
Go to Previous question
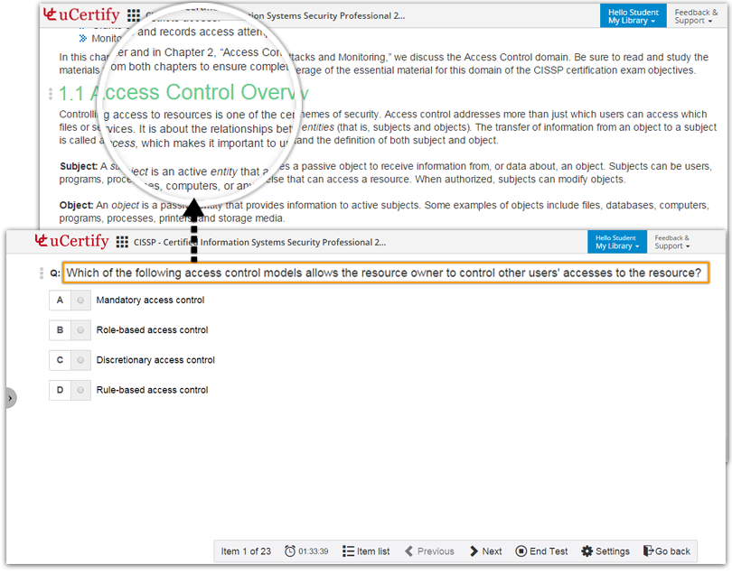click(429, 551)
